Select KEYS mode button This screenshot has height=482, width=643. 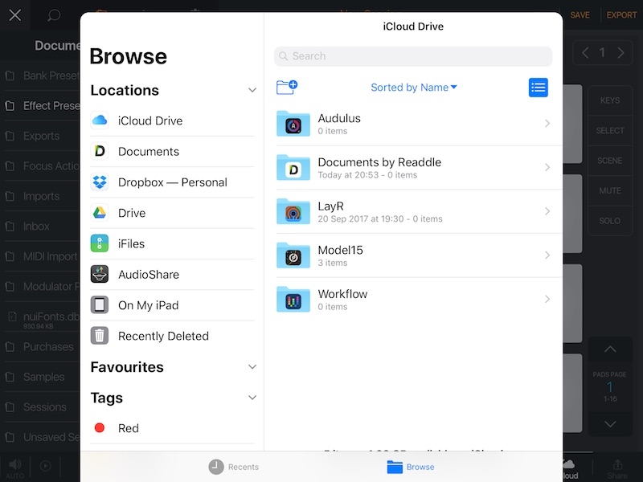610,100
